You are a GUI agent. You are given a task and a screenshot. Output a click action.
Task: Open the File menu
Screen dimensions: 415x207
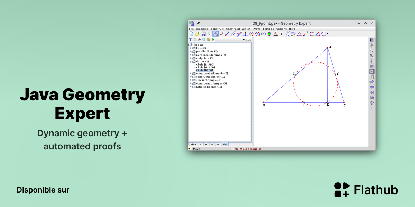191,29
